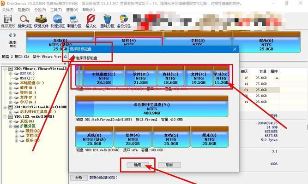Screen dimensions: 308x184
Task: Select 系统 (0) in tree
Action: click(x=27, y=121)
